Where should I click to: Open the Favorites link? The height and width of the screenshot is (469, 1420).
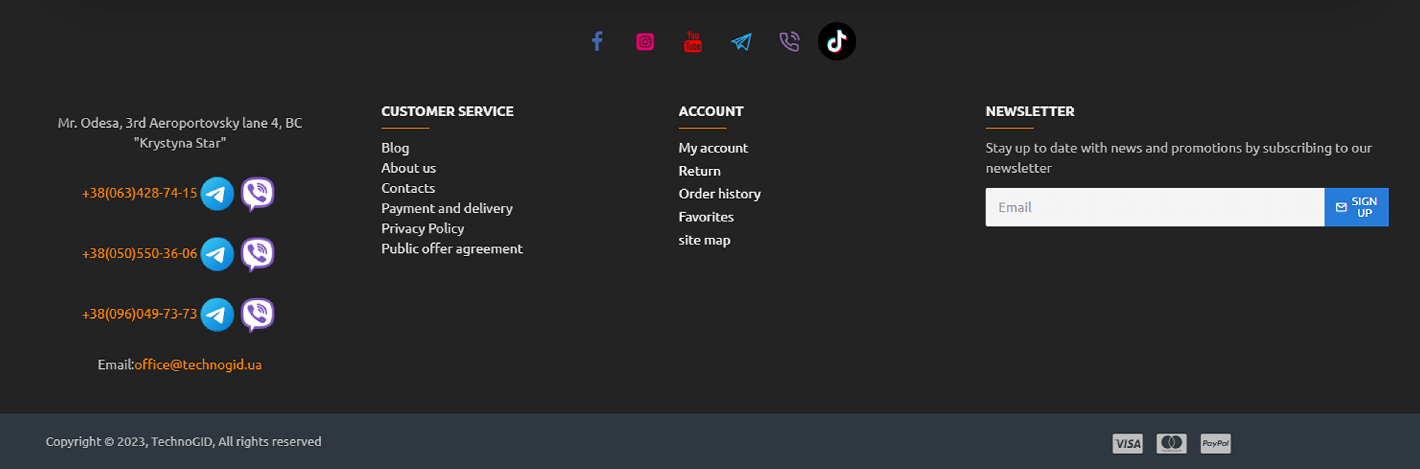[x=706, y=217]
